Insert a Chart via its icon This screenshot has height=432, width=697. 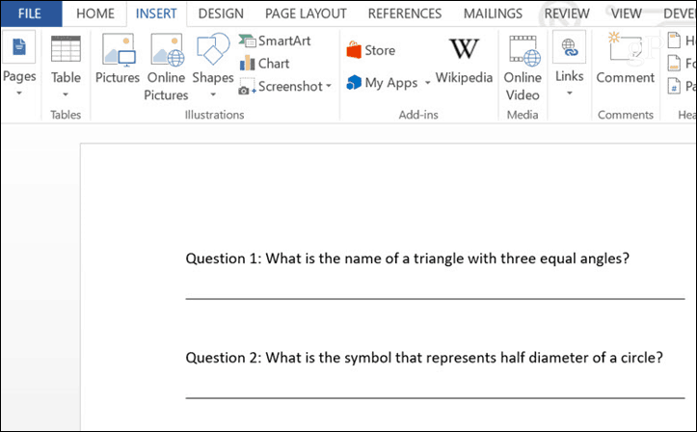pyautogui.click(x=247, y=64)
